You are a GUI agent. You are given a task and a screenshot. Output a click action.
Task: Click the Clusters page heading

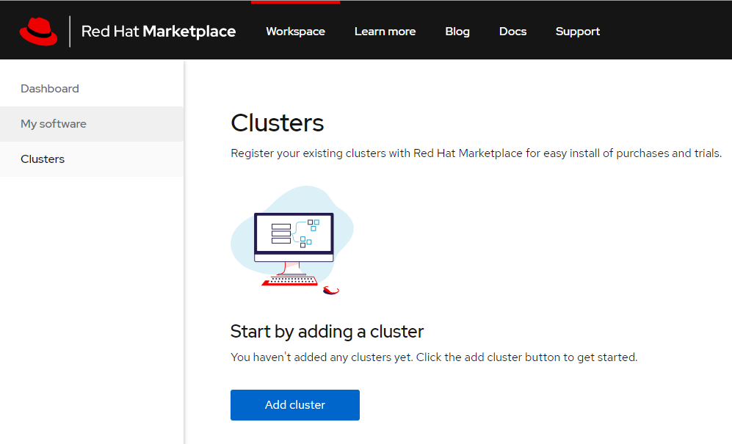tap(277, 123)
